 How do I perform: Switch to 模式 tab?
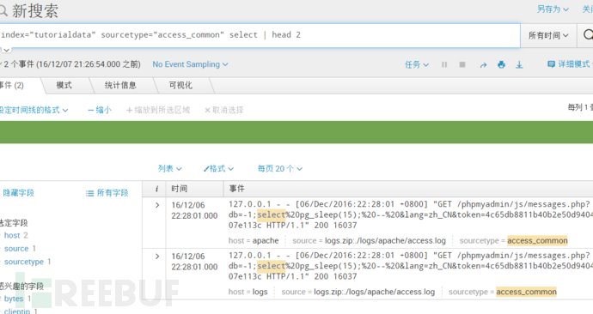pos(64,85)
